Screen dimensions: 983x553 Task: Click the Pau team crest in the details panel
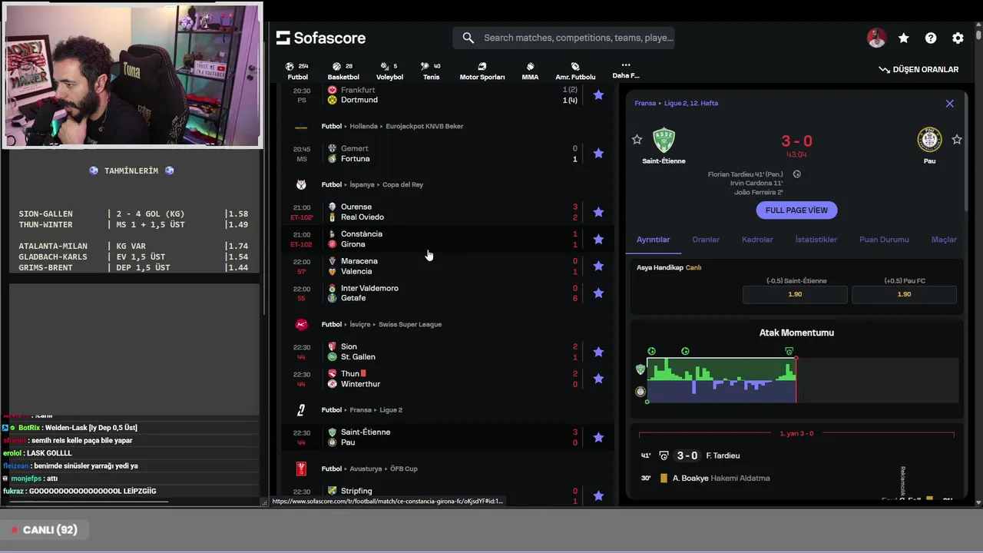tap(929, 140)
